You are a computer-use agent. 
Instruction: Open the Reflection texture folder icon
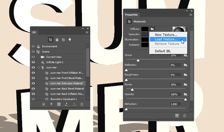(185, 65)
